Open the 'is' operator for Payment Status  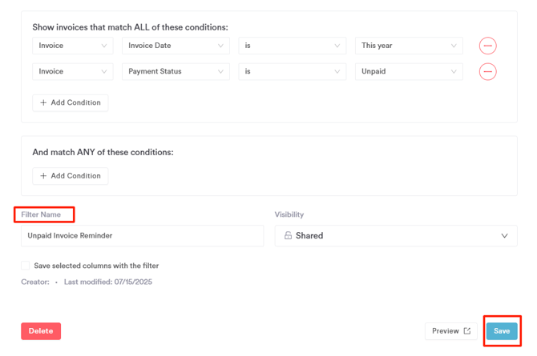tap(292, 71)
